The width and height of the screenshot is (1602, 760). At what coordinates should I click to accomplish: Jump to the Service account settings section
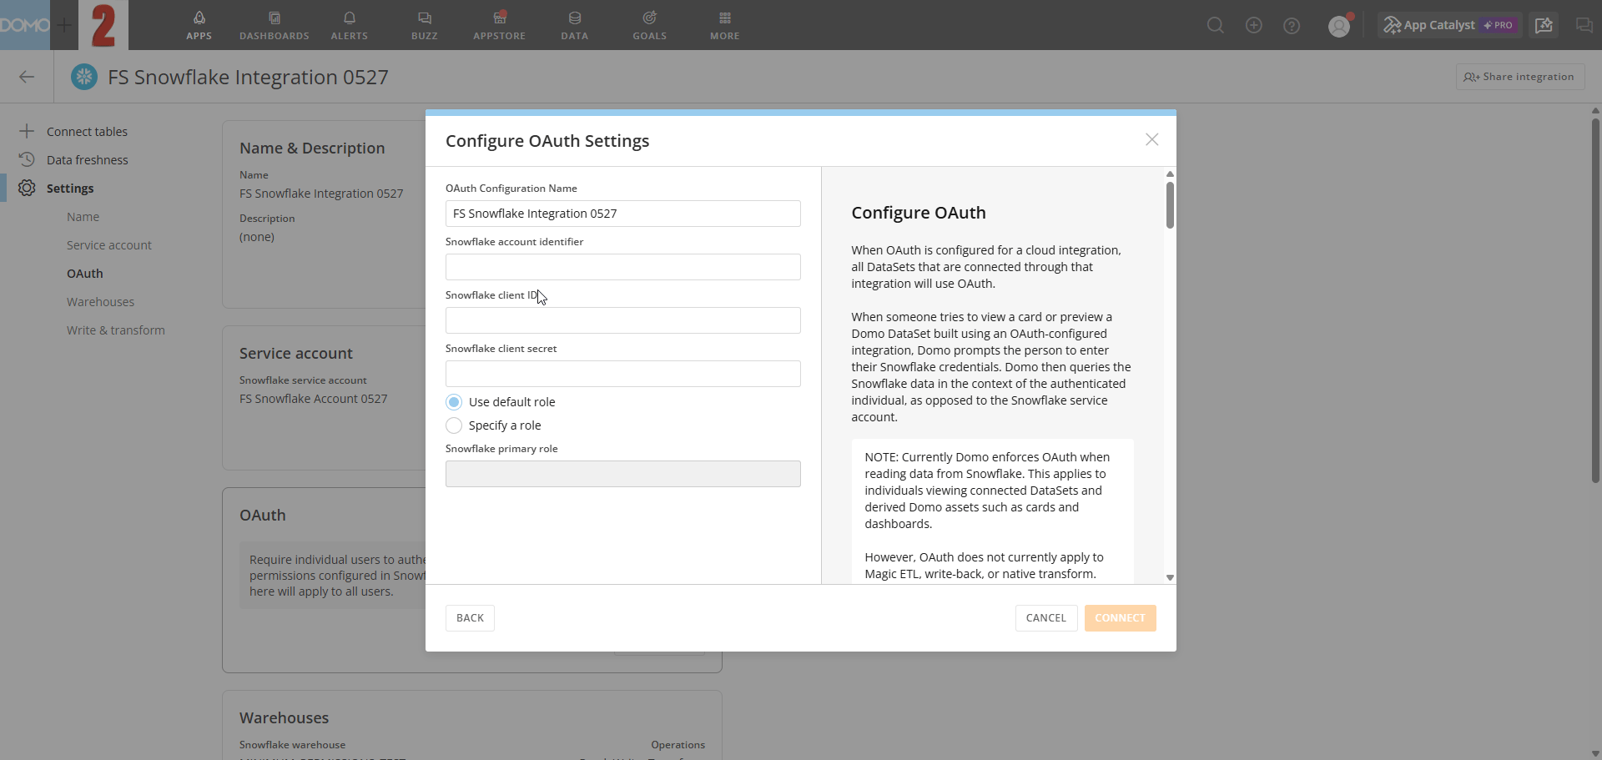[109, 245]
